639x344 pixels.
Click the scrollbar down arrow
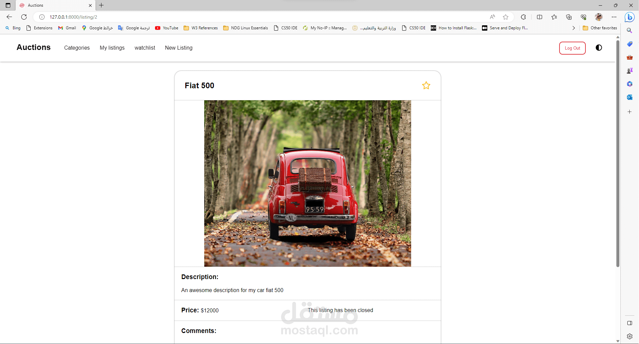(x=618, y=341)
